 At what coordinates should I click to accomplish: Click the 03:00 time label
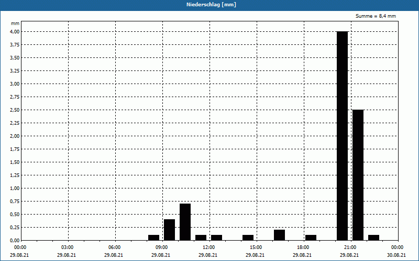[x=68, y=247]
